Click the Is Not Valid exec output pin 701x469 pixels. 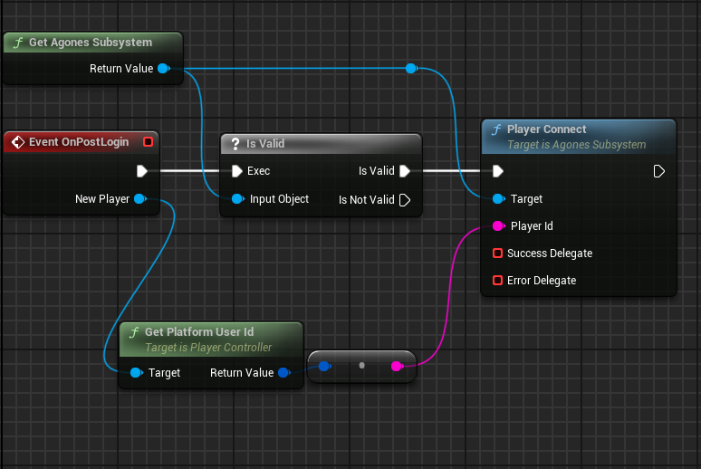click(405, 199)
